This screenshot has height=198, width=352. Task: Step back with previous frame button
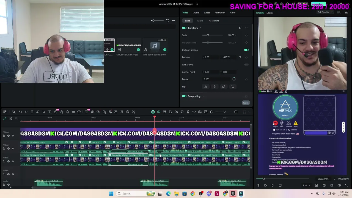tap(258, 185)
